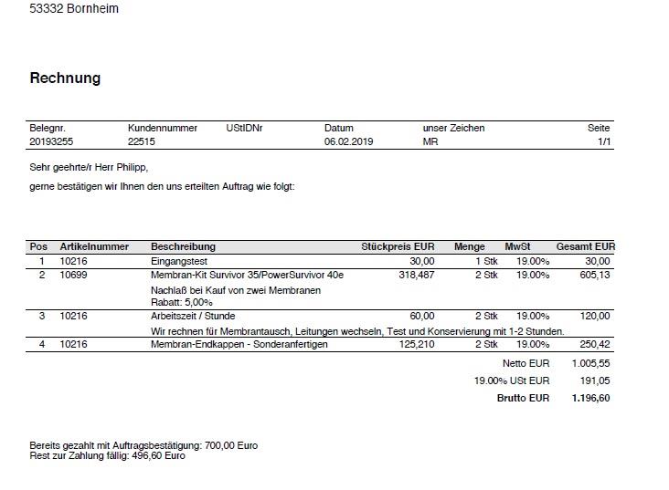
Task: Select the Bereits gezahlt mit Auftragsbestätigung line
Action: click(x=143, y=445)
